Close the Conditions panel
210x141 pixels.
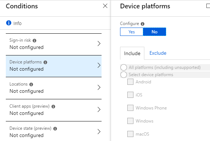pos(105,6)
